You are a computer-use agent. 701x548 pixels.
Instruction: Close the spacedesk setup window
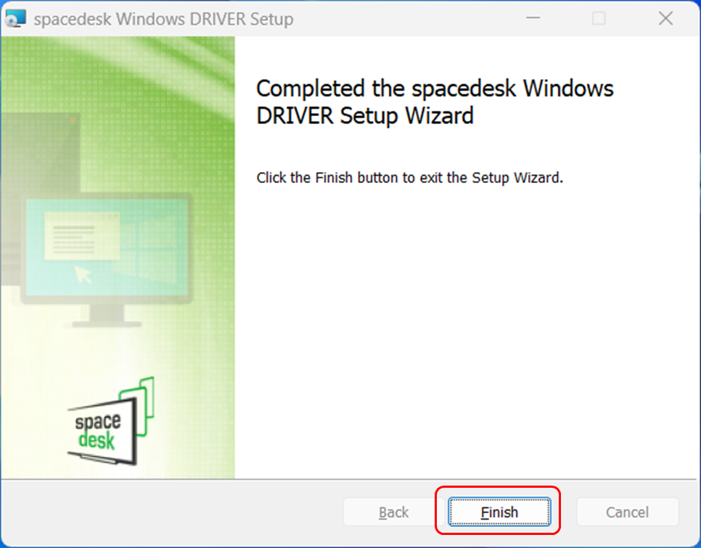pyautogui.click(x=665, y=18)
